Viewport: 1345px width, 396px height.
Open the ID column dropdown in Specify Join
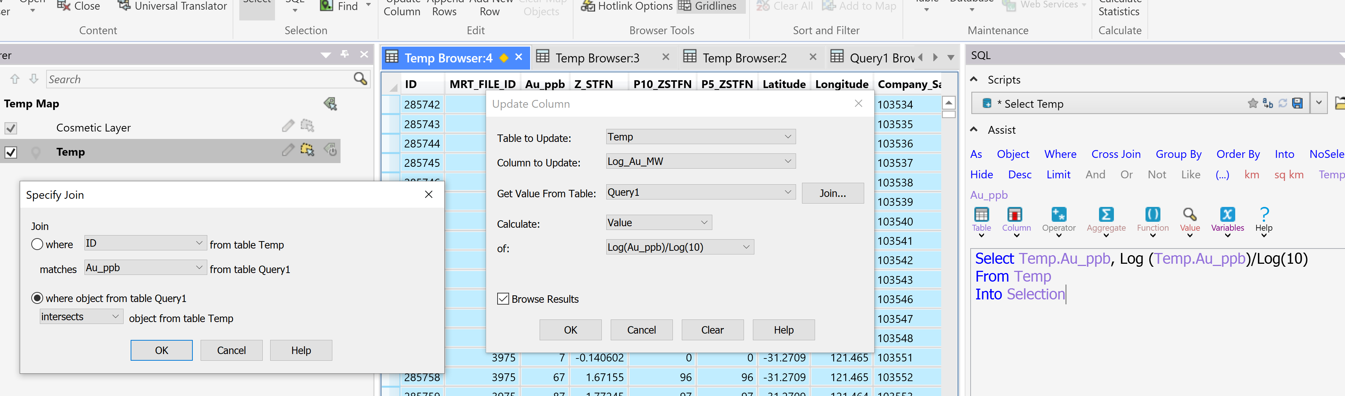145,243
